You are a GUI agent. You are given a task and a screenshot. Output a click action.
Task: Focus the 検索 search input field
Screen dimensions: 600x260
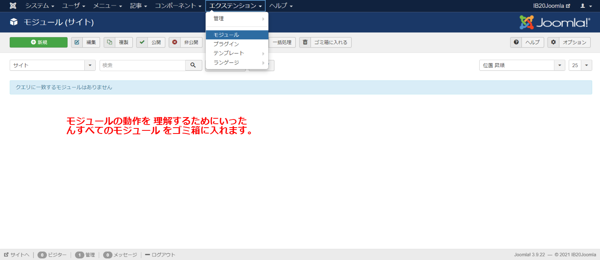point(142,65)
